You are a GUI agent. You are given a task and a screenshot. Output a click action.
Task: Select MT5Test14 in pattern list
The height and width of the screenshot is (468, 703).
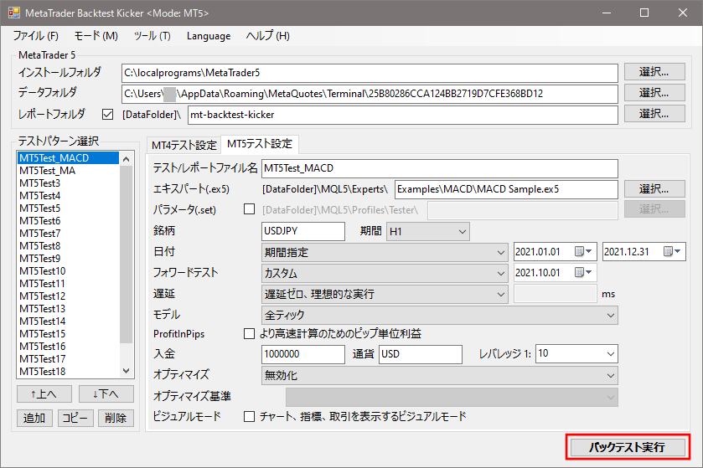[68, 321]
